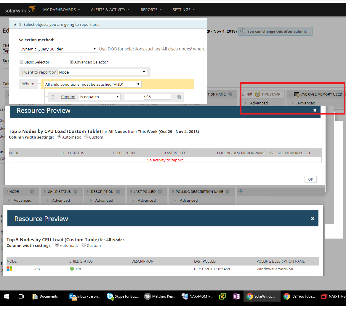Open the NAK-MGMT remote session from taskbar
Viewport: 346px width, 324px height.
[x=197, y=296]
